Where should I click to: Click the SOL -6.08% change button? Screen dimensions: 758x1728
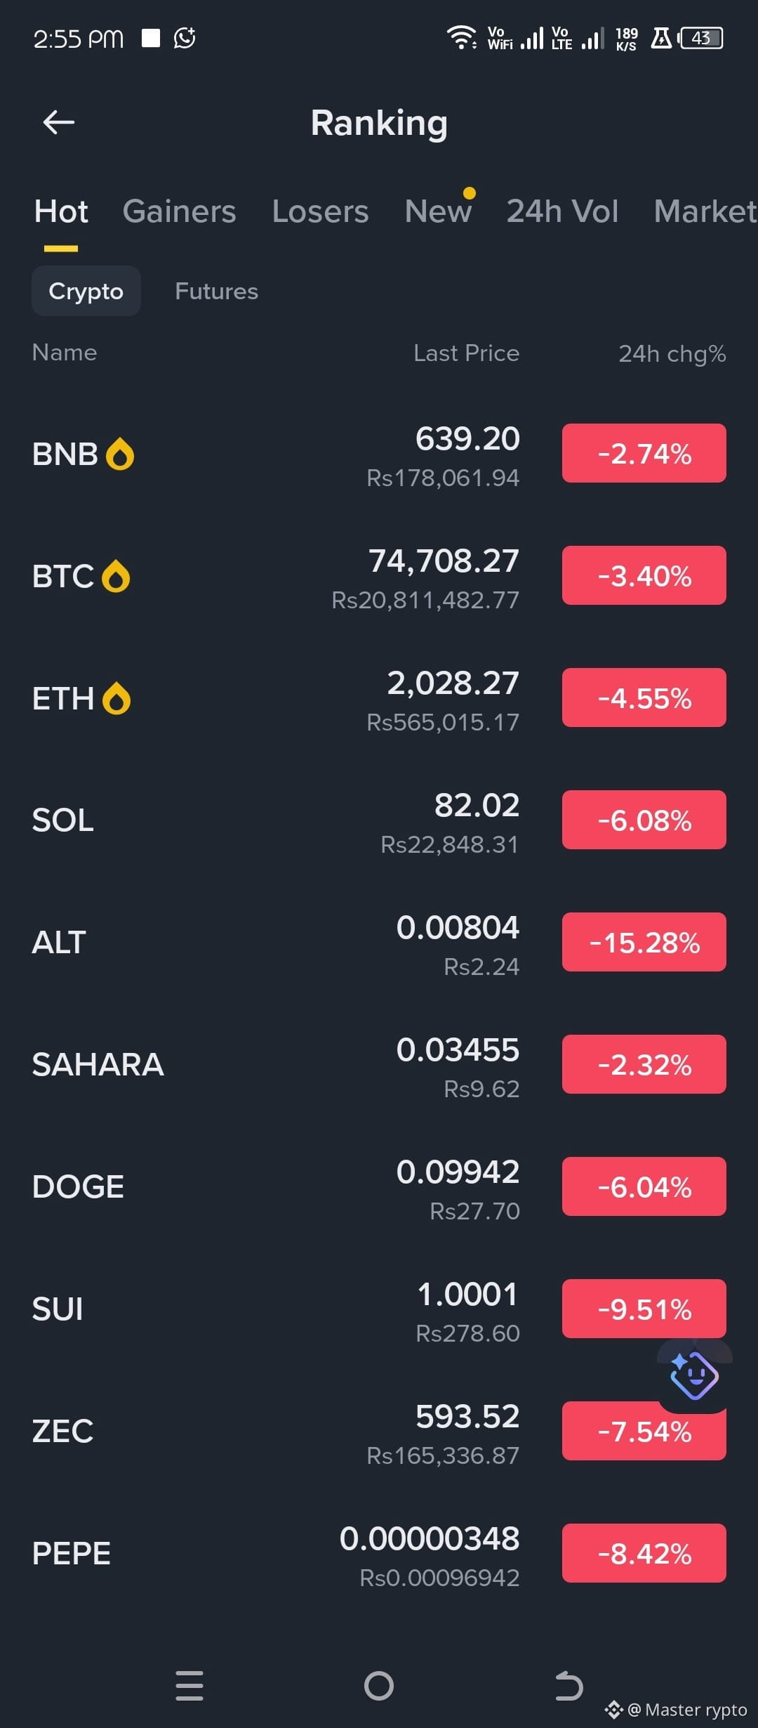[644, 820]
